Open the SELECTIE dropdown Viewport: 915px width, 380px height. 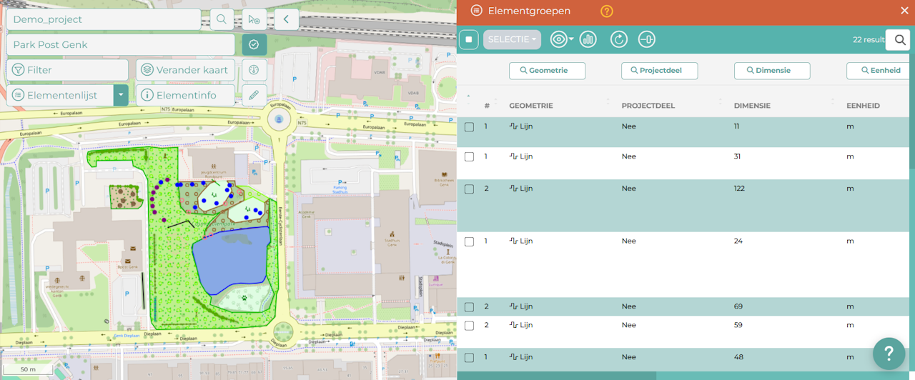point(512,39)
